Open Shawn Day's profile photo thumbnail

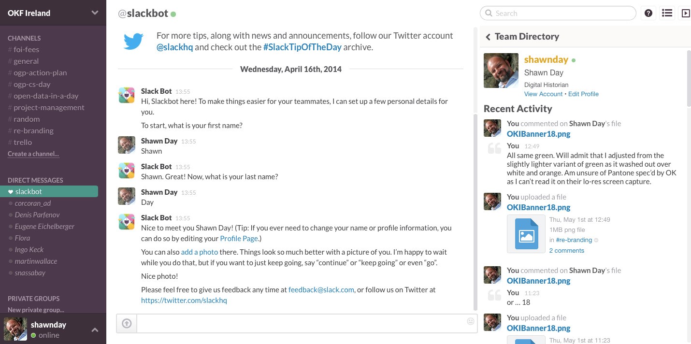coord(501,70)
